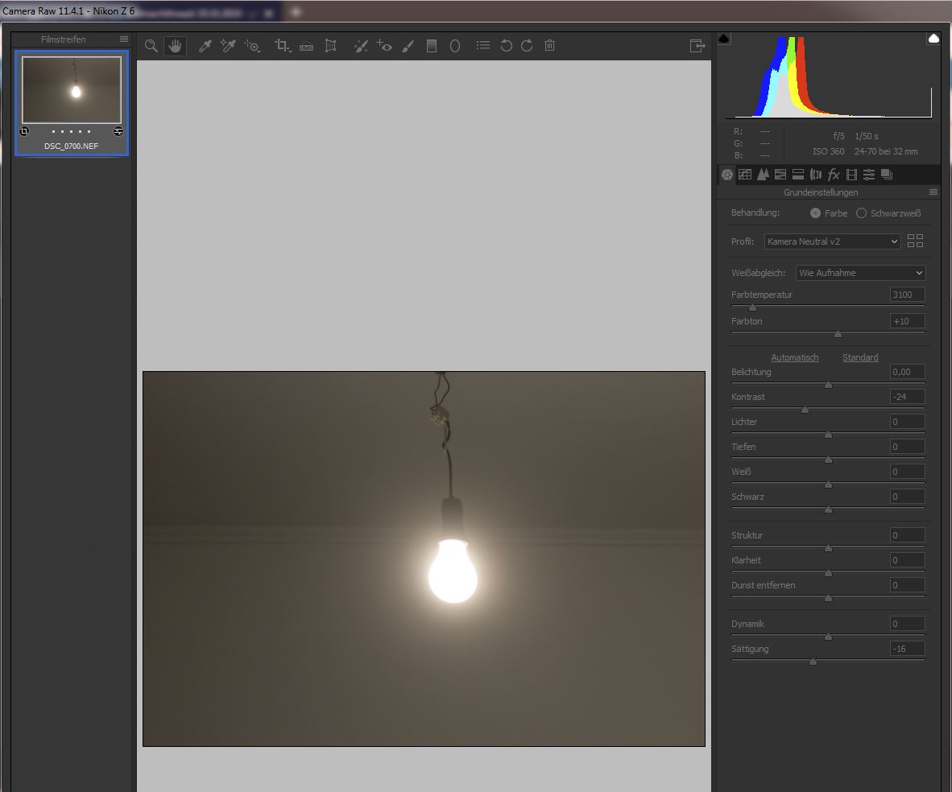Open the Snapshots panel tab
This screenshot has height=792, width=952.
(887, 175)
